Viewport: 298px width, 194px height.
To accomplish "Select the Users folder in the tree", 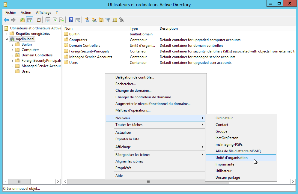I will (26, 71).
